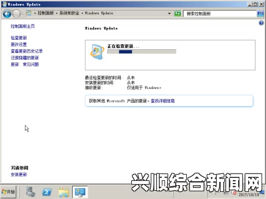Viewport: 266px width, 199px height.
Task: Open 更新: 常见问题 link
Action: point(25,64)
